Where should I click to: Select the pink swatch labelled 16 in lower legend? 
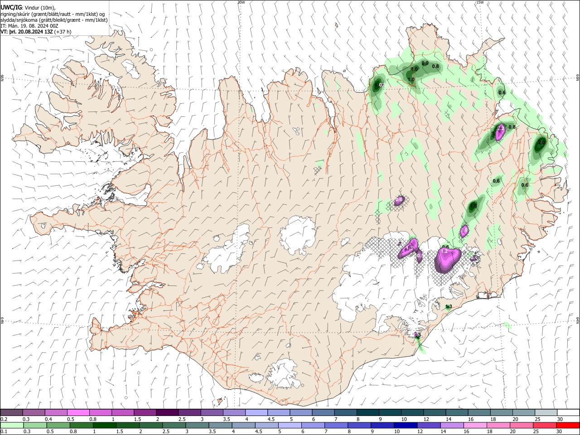point(474,425)
